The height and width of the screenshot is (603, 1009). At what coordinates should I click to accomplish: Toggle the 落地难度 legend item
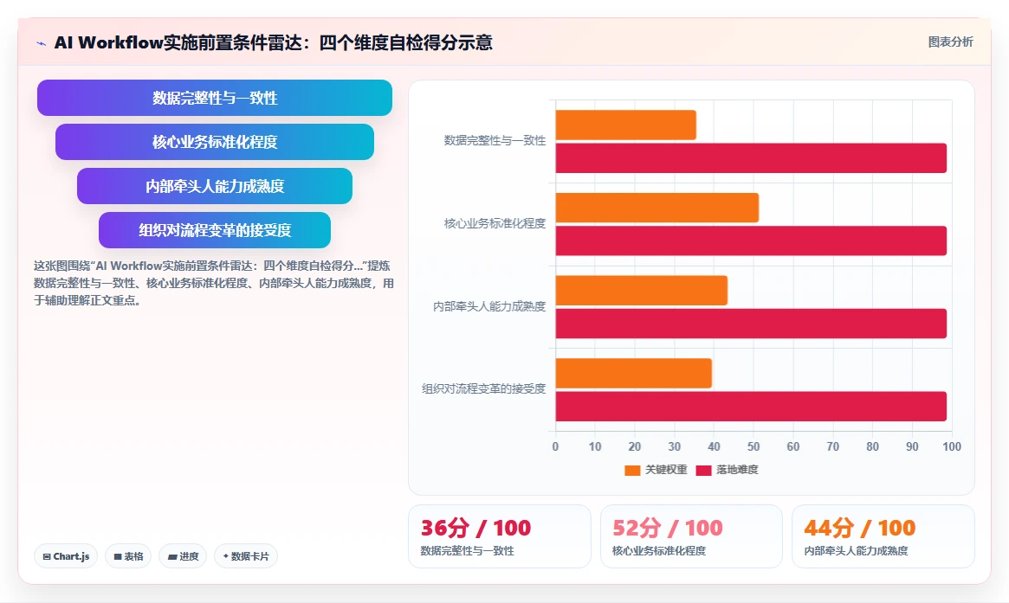pos(728,470)
